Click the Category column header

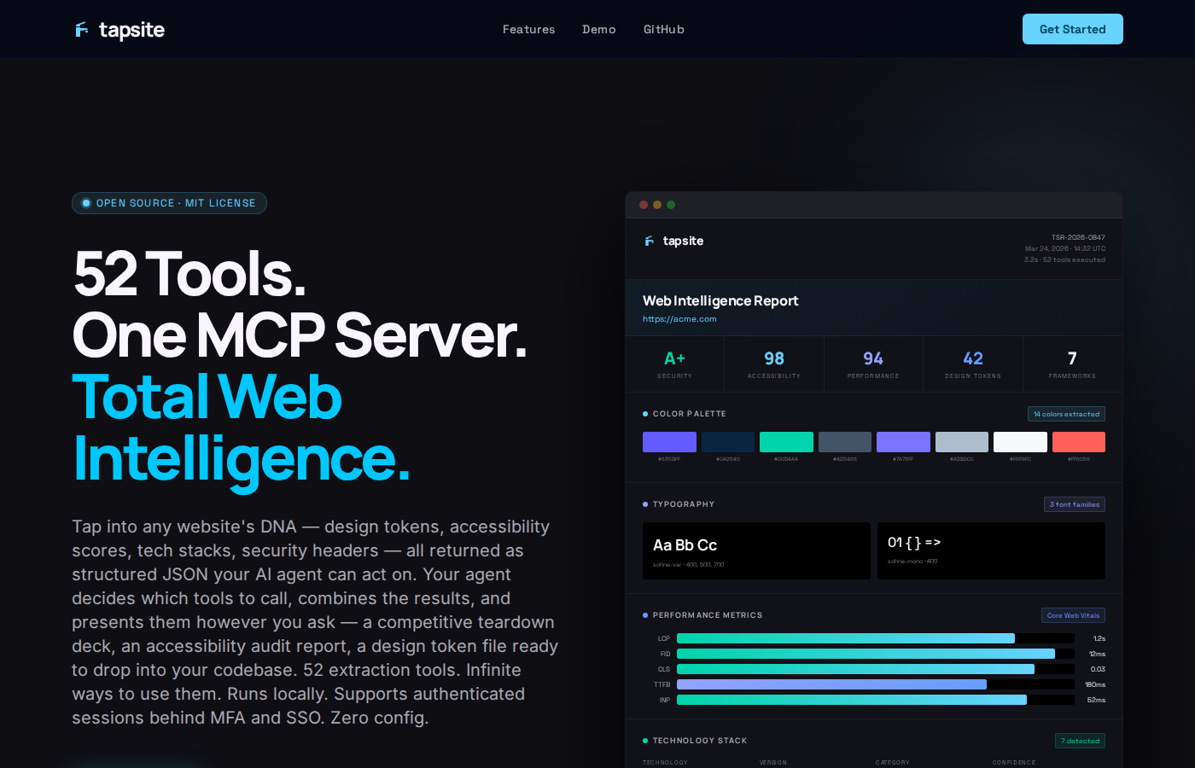[893, 763]
